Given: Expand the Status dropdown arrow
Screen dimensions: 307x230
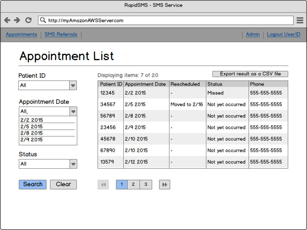Looking at the screenshot, I should click(73, 164).
